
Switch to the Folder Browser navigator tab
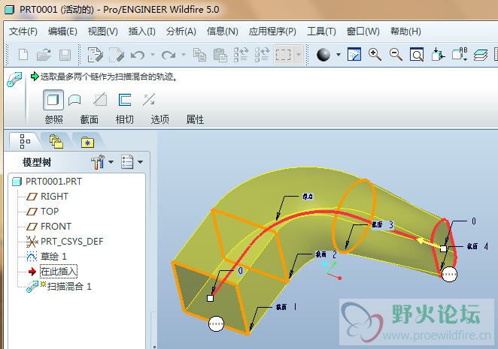pyautogui.click(x=56, y=141)
